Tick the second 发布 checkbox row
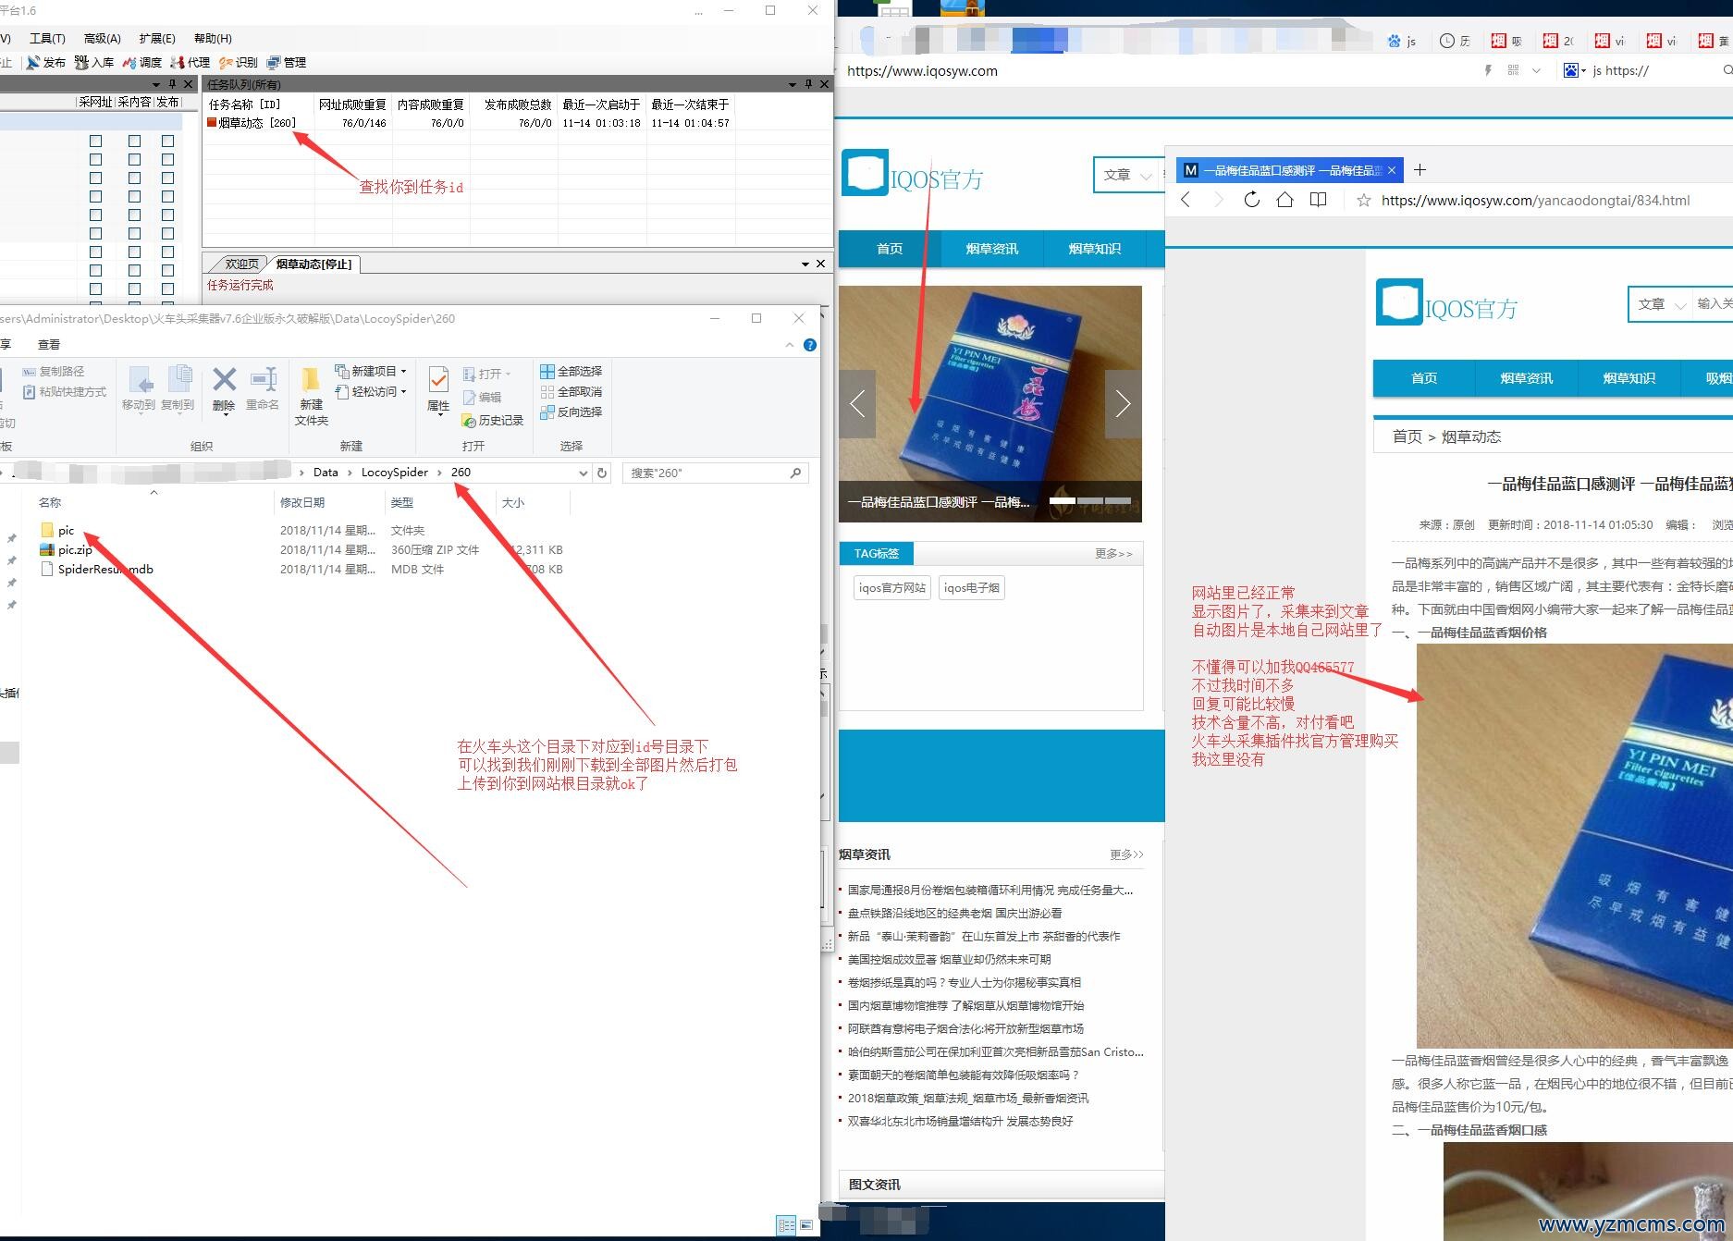 [x=167, y=160]
